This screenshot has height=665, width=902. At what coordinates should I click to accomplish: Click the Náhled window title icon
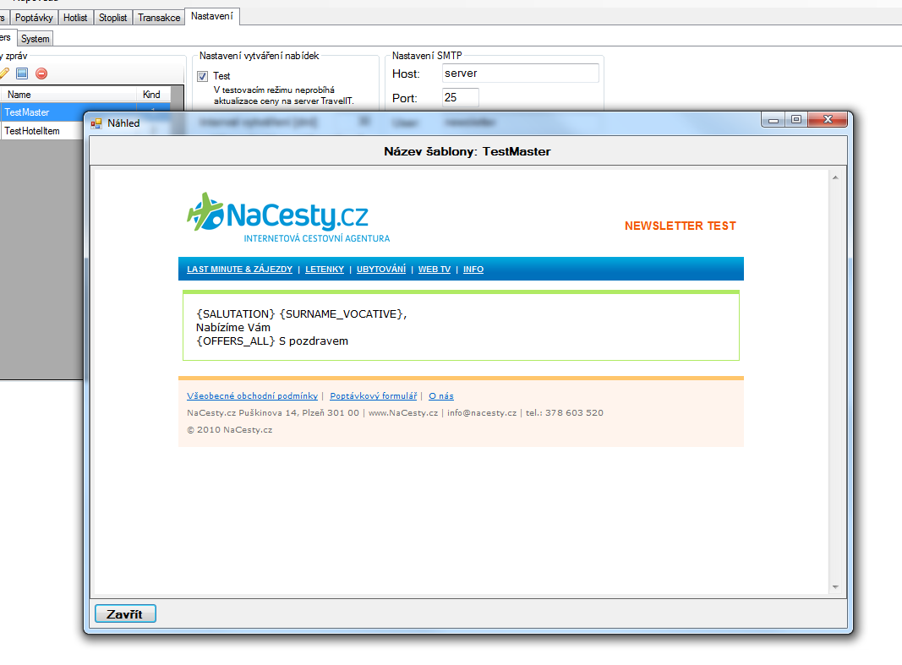(96, 123)
